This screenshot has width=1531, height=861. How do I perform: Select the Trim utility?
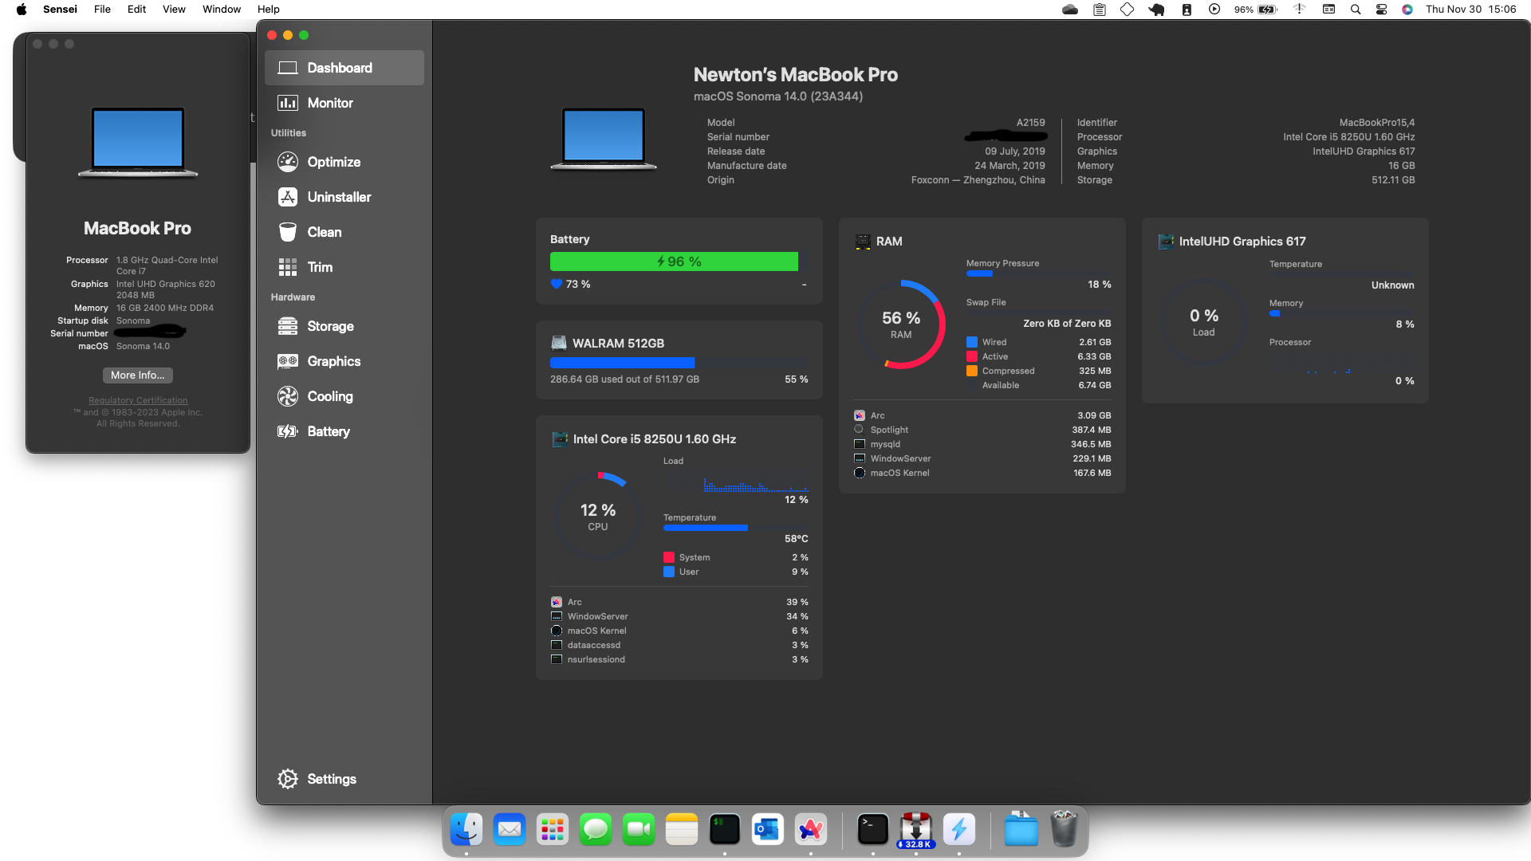(320, 267)
